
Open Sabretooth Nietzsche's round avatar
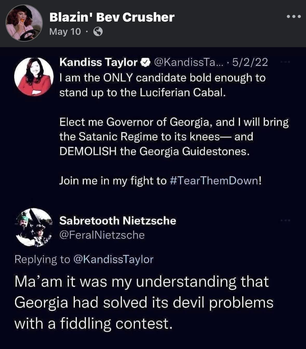coord(34,227)
